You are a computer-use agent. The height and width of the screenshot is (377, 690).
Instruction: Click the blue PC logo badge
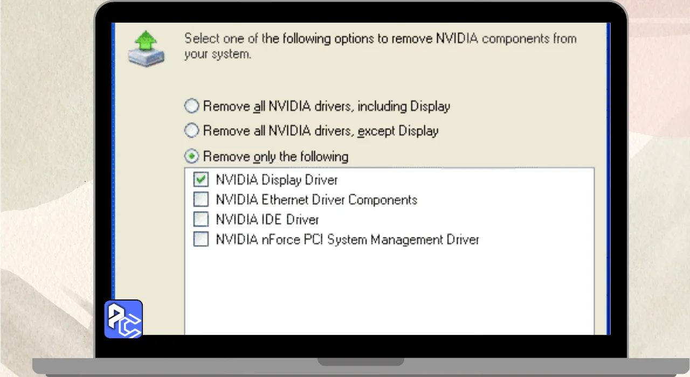click(123, 319)
